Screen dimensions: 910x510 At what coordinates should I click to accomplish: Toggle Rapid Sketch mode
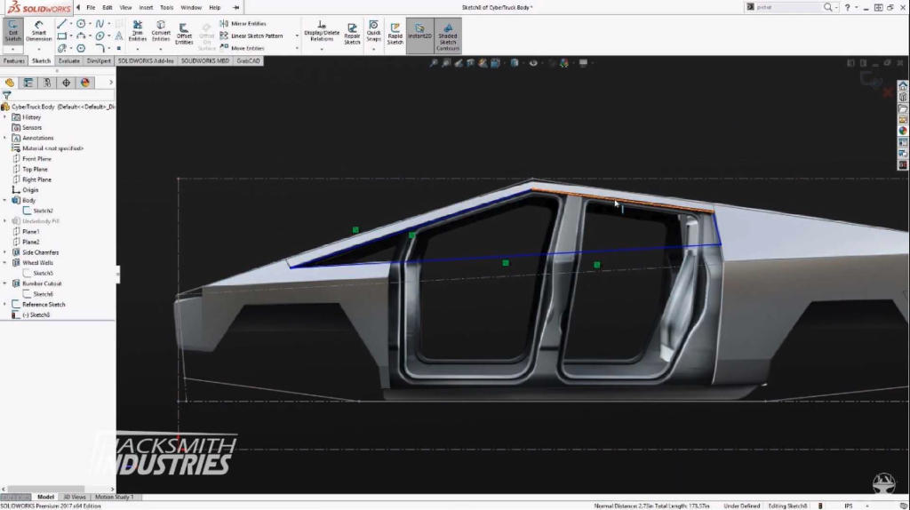pyautogui.click(x=395, y=34)
